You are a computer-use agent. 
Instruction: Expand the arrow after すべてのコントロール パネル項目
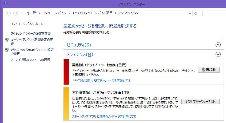[116, 13]
